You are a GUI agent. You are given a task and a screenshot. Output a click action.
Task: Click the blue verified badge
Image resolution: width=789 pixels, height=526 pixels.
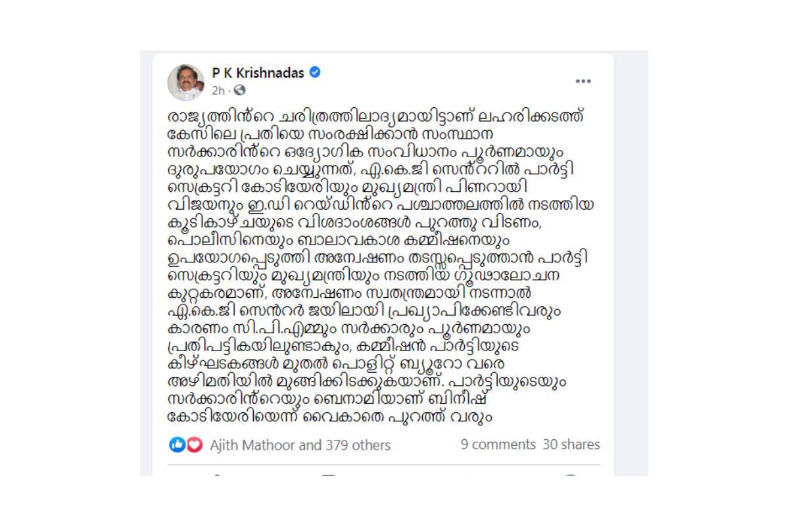tap(315, 72)
